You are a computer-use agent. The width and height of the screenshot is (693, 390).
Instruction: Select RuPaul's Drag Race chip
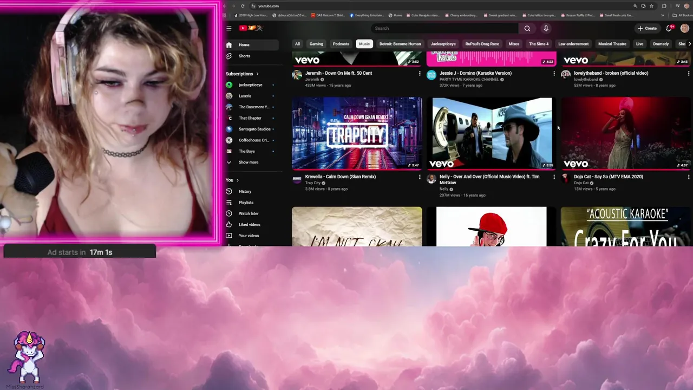pyautogui.click(x=482, y=44)
